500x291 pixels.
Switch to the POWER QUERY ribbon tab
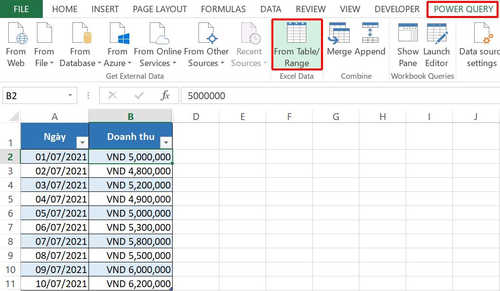[461, 9]
